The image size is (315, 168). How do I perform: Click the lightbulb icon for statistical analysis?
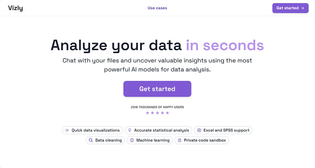click(130, 130)
